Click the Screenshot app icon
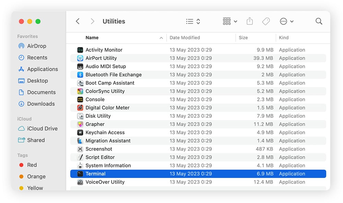The image size is (343, 203). pyautogui.click(x=80, y=149)
